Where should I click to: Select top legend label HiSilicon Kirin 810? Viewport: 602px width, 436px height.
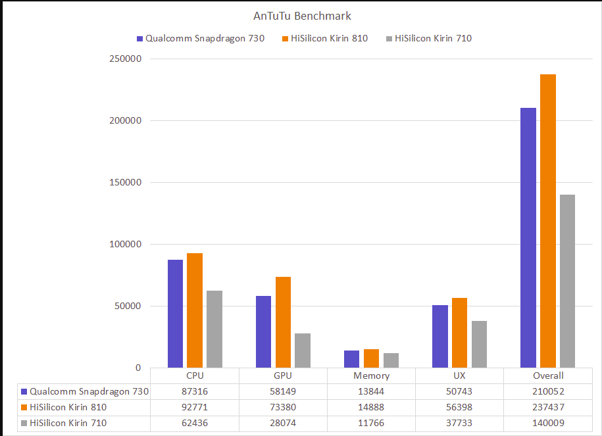coord(330,38)
